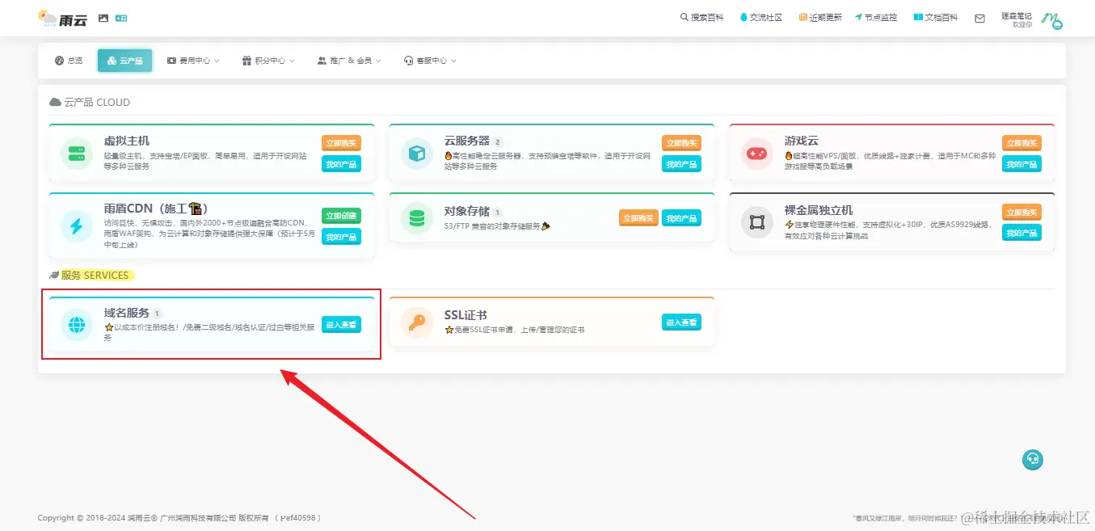Screen dimensions: 1095x531
Task: Click the image icon beside the logo
Action: tap(103, 18)
